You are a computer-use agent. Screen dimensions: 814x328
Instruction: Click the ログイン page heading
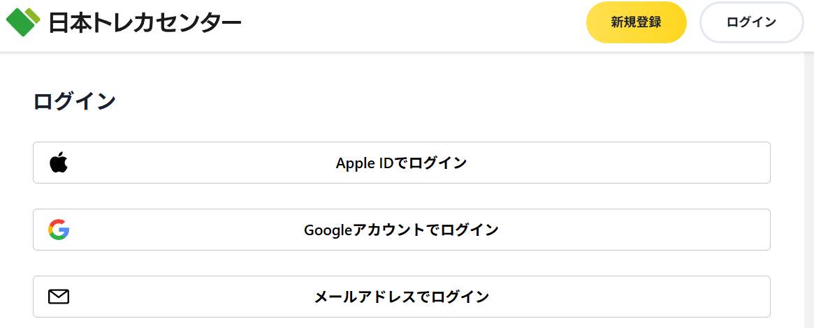(75, 102)
